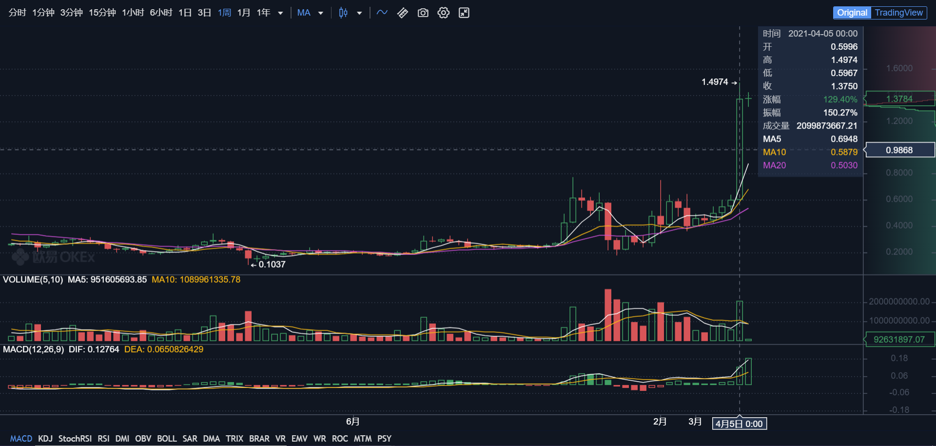Click the 0.9868 crosshair price label
Screen dimensions: 936x446
click(899, 150)
